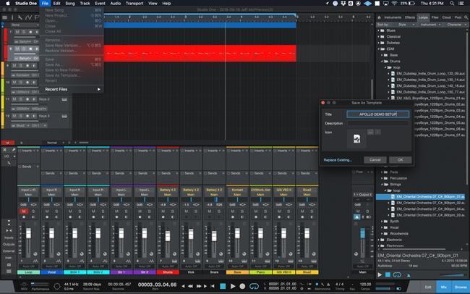
Task: Open the Song menu in the menu bar
Action: tap(70, 4)
